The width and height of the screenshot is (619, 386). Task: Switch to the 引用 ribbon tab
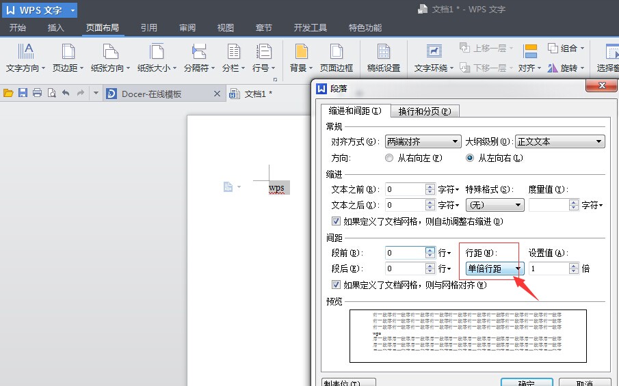[149, 27]
